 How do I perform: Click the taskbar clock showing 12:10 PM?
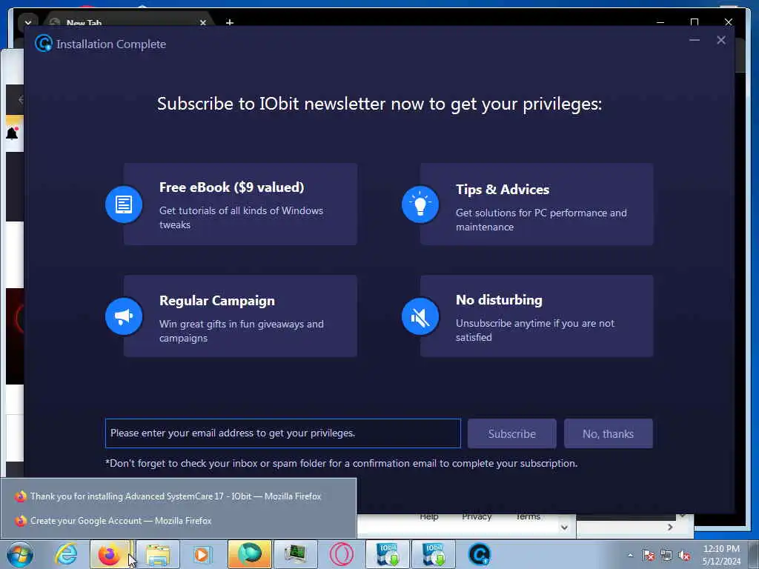pyautogui.click(x=721, y=555)
